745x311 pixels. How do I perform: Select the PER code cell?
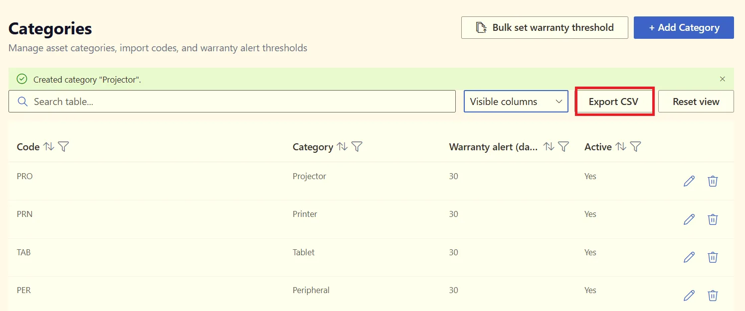[24, 290]
